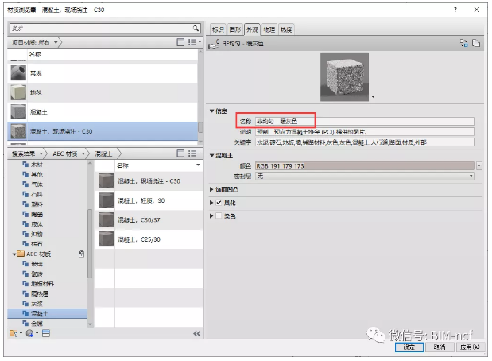Select the 混凝土 row in project materials
492x361 pixels.
(x=103, y=112)
